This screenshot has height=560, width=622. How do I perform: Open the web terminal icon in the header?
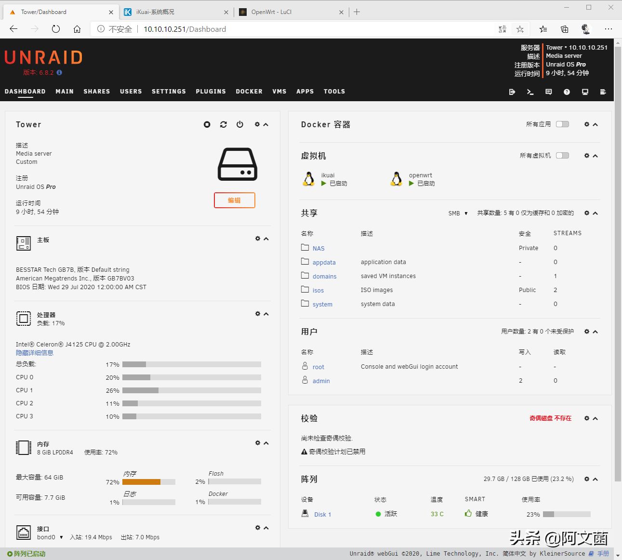(x=530, y=92)
